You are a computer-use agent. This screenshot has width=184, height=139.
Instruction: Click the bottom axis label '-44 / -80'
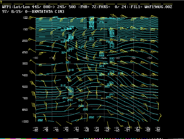point(35,129)
